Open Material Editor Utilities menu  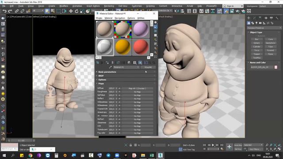[x=141, y=18]
